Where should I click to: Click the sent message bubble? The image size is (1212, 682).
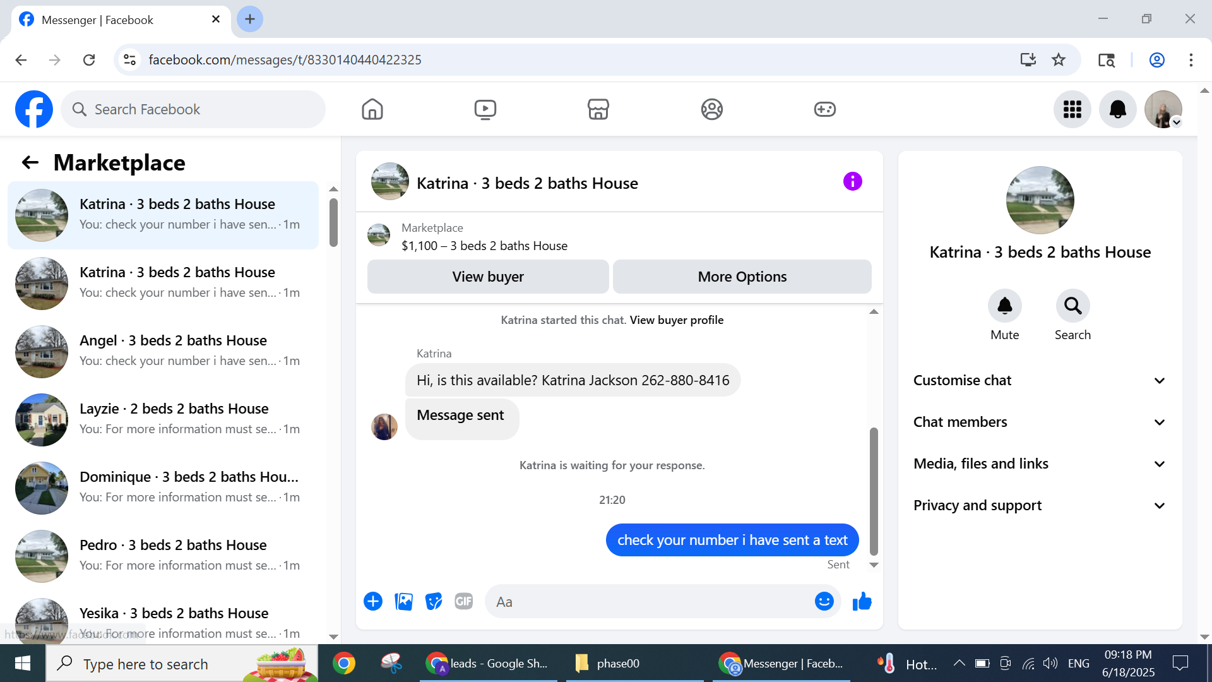coord(732,540)
